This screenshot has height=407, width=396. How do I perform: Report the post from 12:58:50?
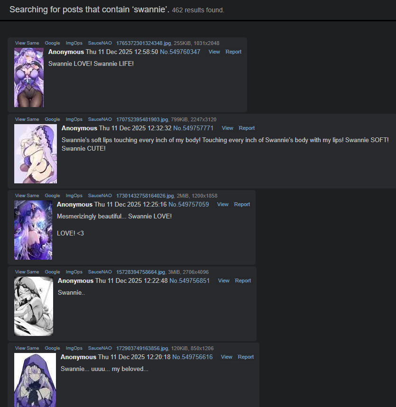click(x=233, y=52)
